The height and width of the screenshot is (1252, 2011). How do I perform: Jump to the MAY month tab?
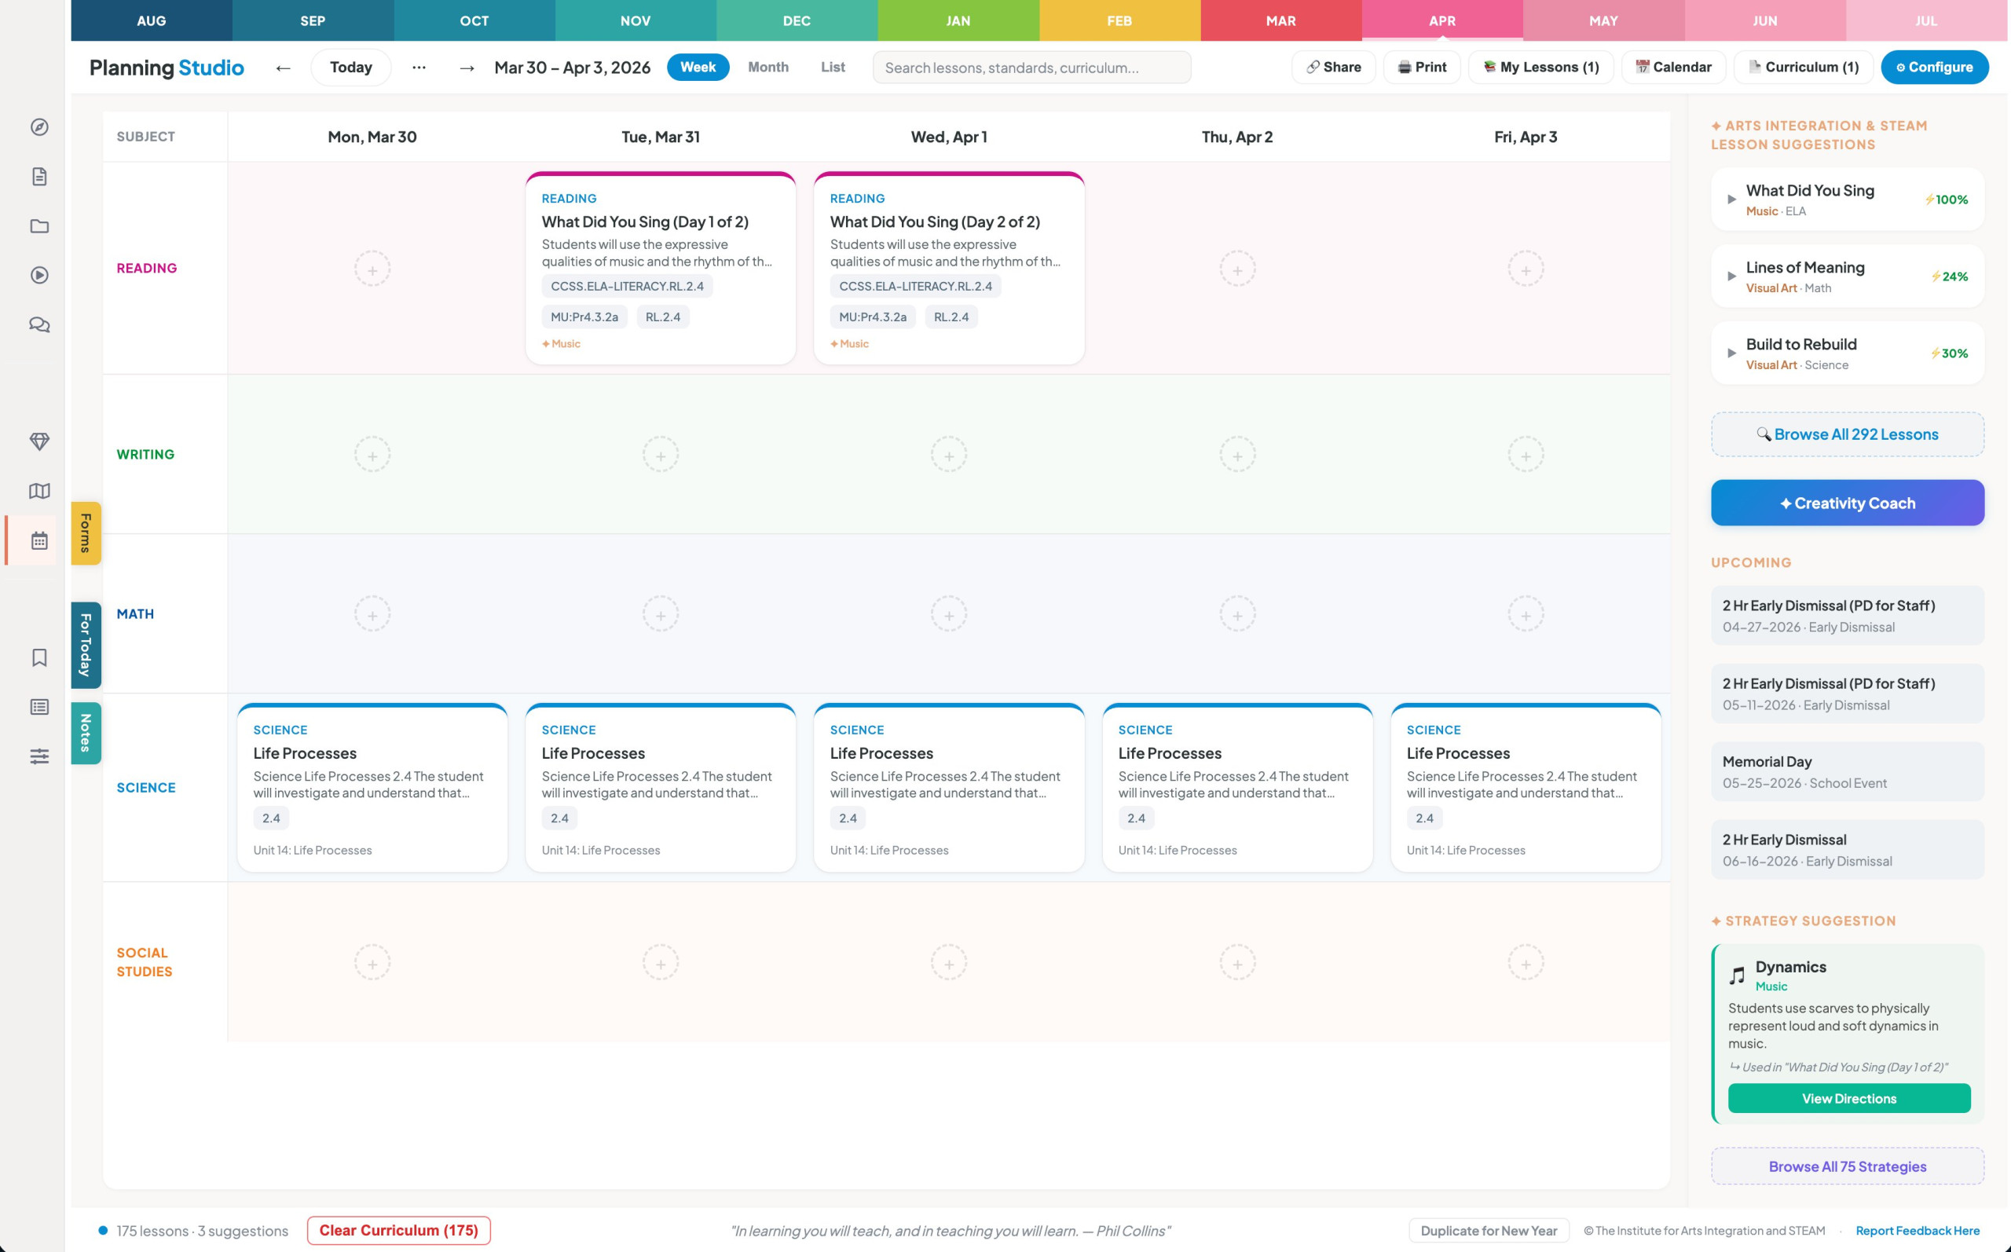[x=1603, y=20]
